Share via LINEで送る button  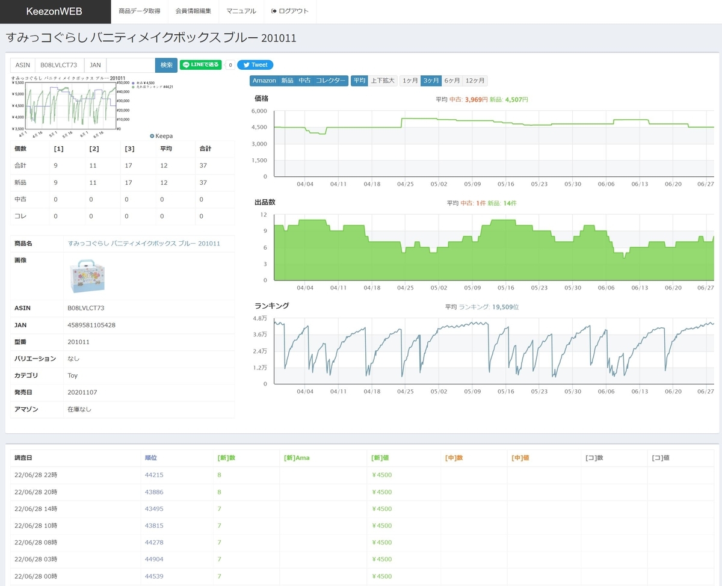pyautogui.click(x=200, y=65)
